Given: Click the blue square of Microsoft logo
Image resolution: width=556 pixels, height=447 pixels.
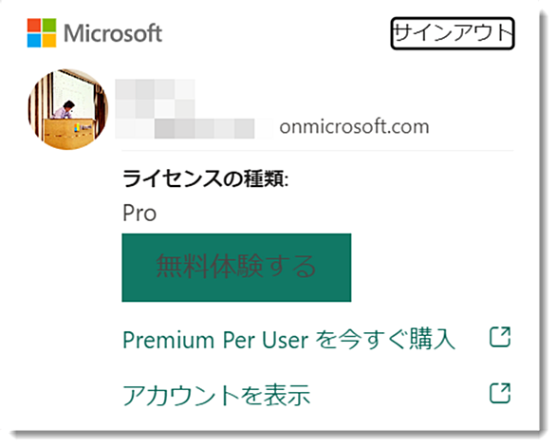Looking at the screenshot, I should [34, 41].
